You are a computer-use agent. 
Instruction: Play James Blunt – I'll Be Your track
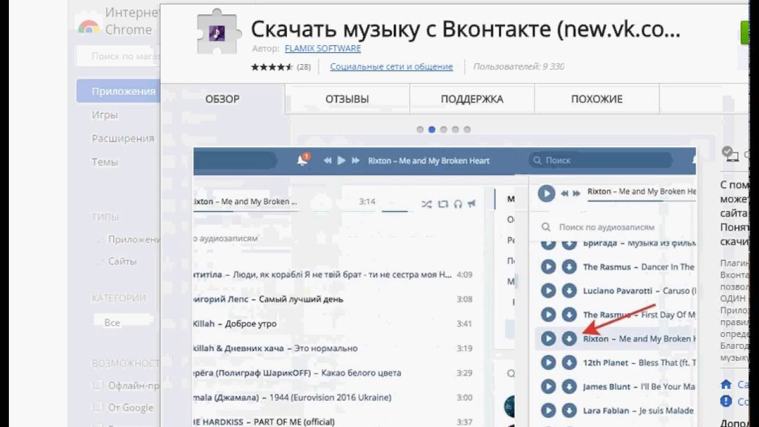pos(548,387)
